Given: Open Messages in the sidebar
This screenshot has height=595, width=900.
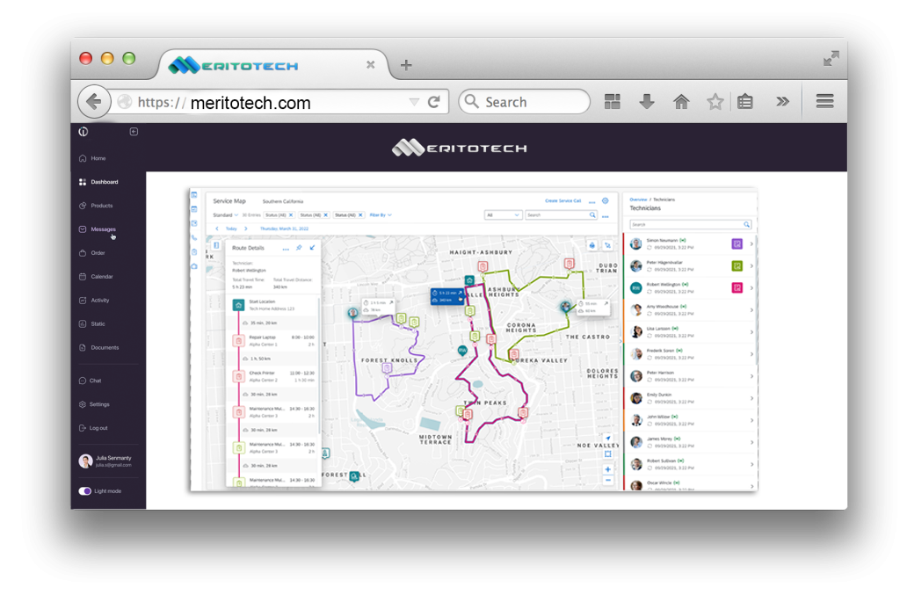Looking at the screenshot, I should 97,229.
